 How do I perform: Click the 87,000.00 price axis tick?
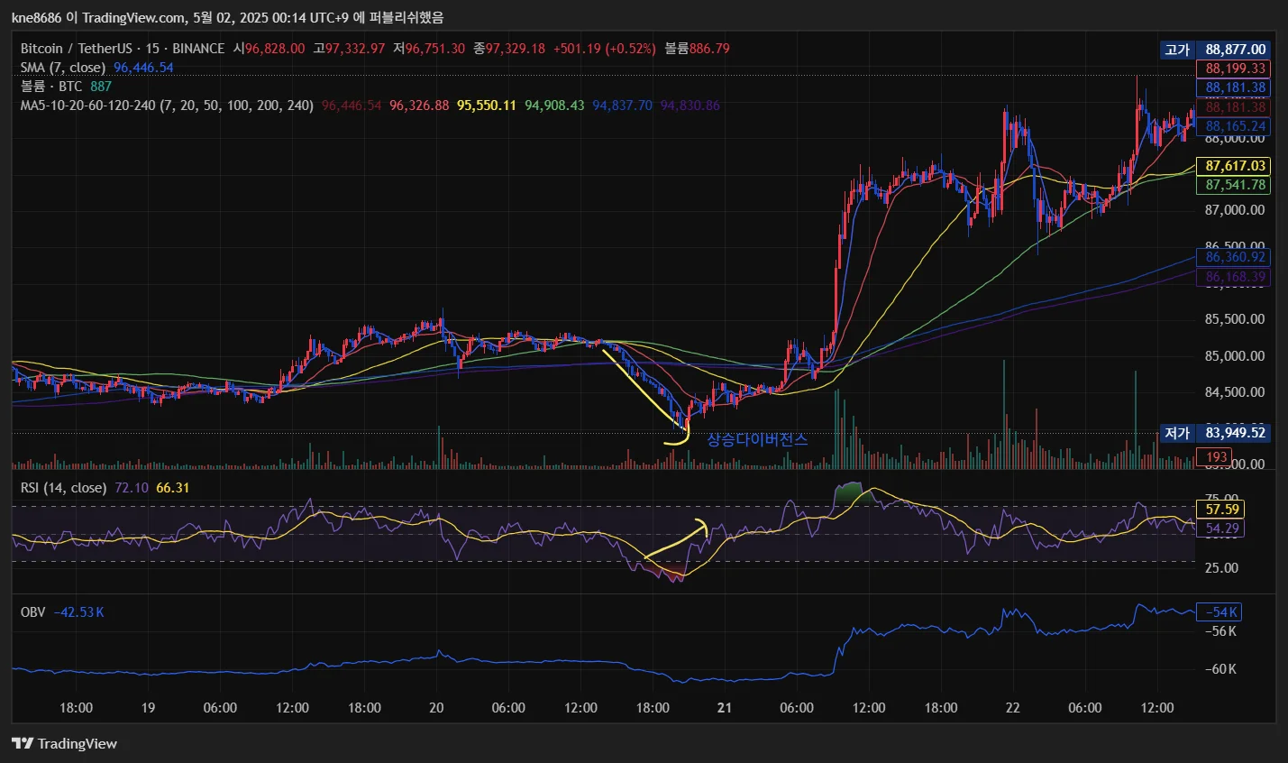click(x=1235, y=210)
